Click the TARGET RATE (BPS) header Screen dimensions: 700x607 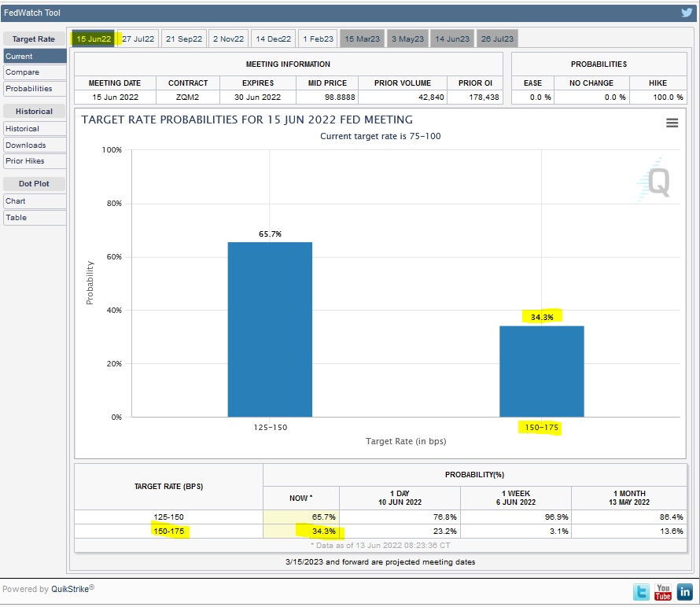[x=169, y=487]
